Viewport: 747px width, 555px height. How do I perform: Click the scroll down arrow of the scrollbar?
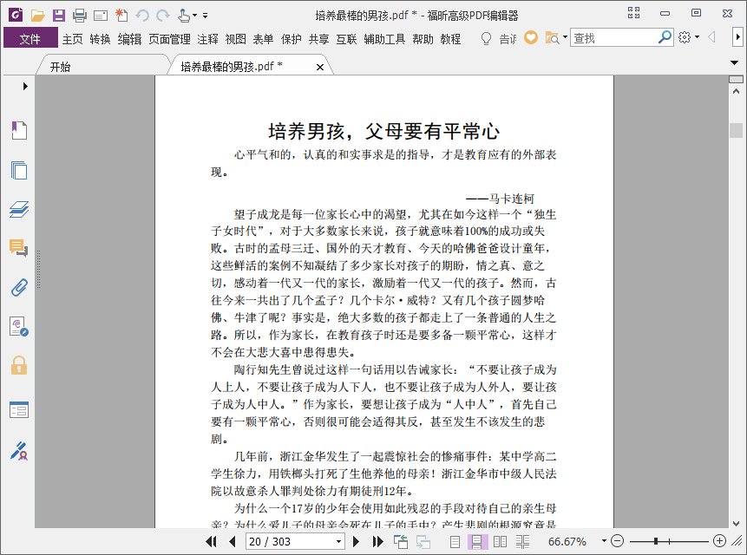tap(736, 523)
